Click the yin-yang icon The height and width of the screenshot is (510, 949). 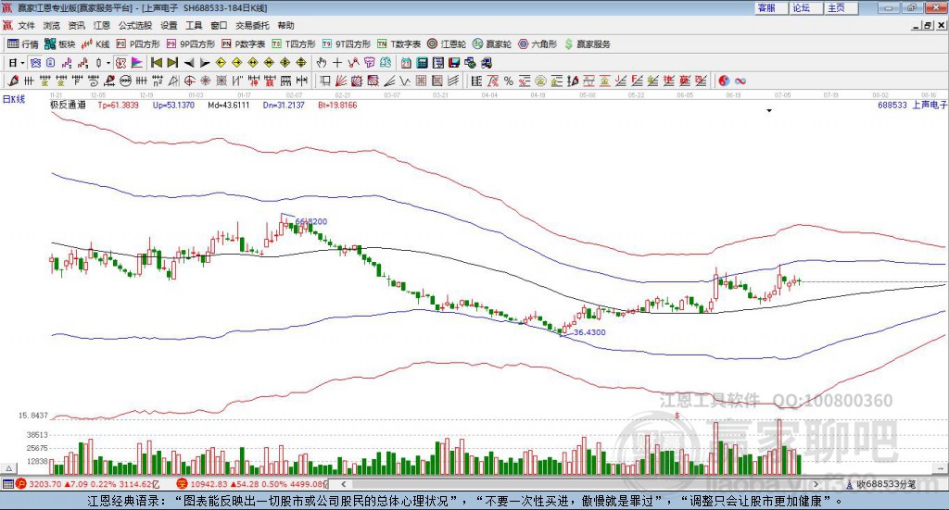tap(724, 81)
